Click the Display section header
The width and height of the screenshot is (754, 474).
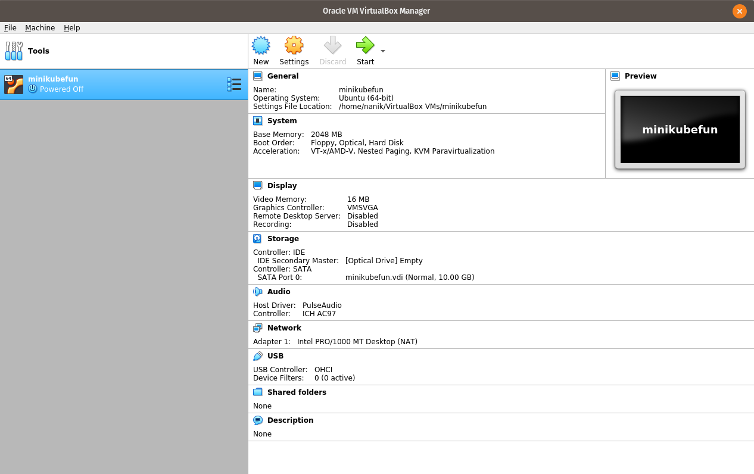pos(282,186)
